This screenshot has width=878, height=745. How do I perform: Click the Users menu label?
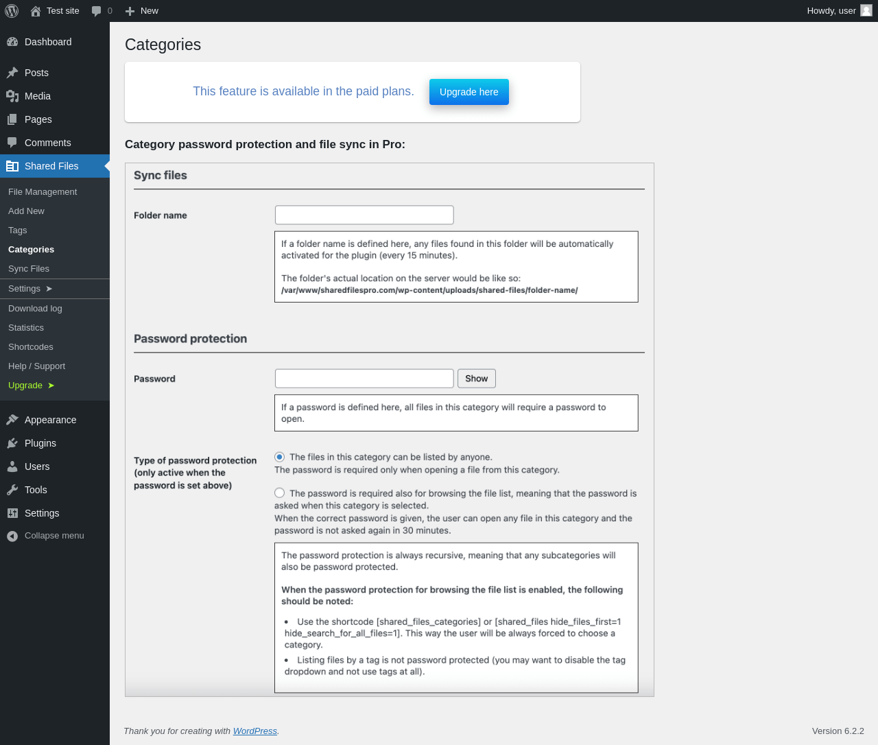pos(37,466)
